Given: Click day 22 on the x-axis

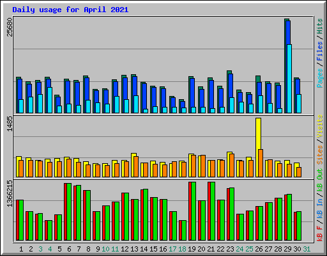Looking at the screenshot, I should tap(220, 249).
